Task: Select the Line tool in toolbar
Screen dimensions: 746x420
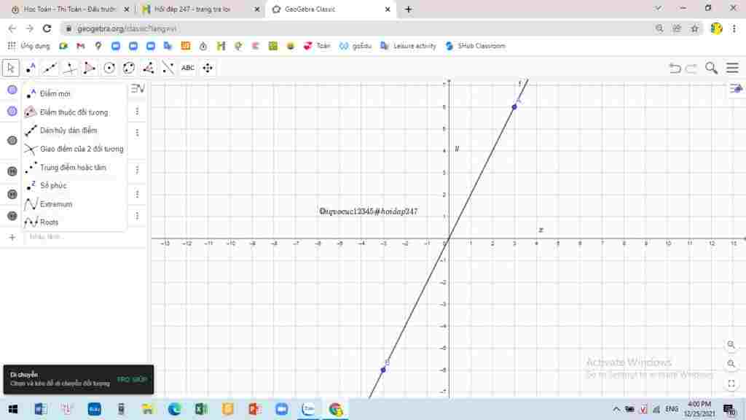Action: [x=50, y=68]
